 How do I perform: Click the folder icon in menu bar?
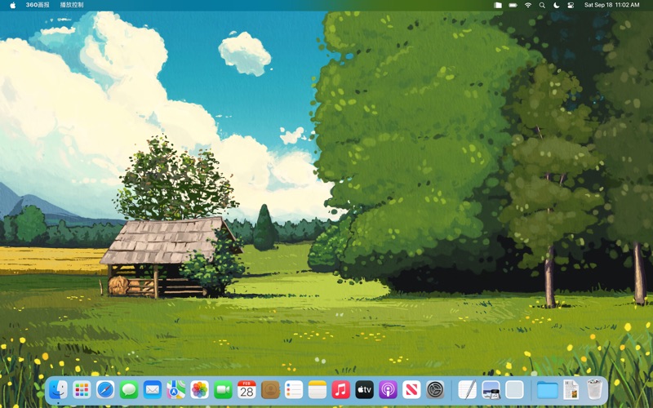click(498, 5)
